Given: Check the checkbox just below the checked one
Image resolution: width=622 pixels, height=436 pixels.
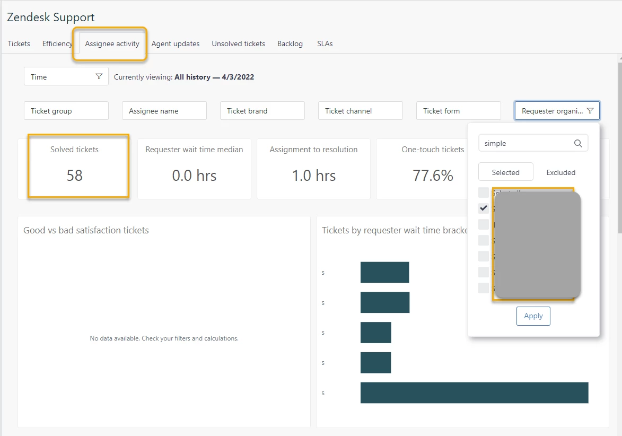Looking at the screenshot, I should pos(484,224).
